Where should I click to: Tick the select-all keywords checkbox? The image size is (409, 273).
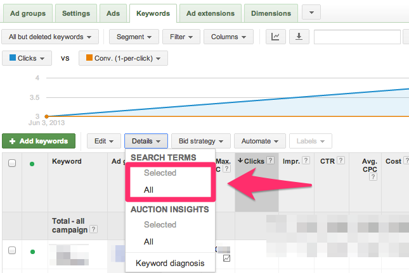click(x=12, y=163)
